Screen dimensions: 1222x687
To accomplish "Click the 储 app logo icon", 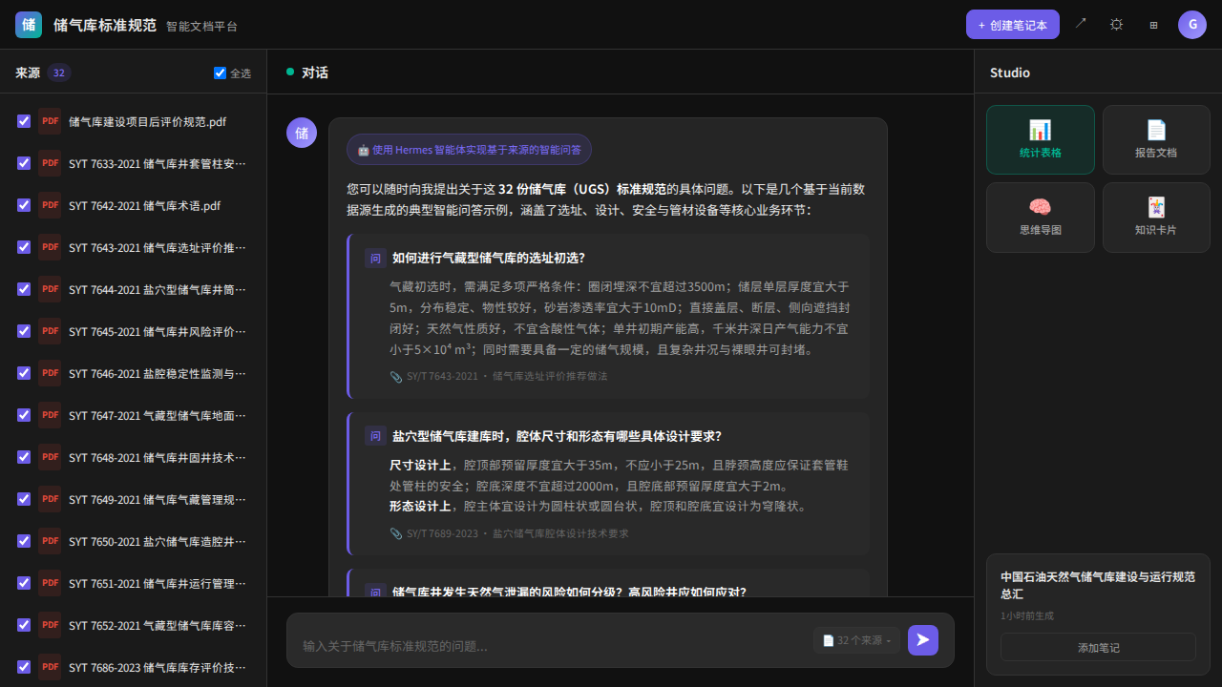I will coord(29,25).
